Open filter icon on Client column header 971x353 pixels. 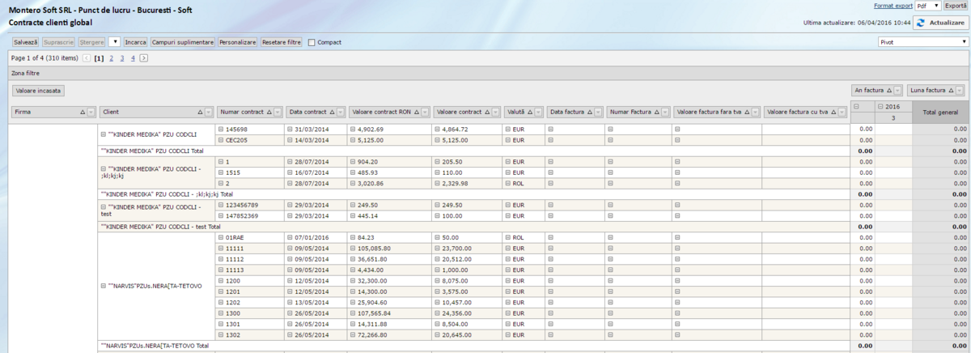coord(208,112)
